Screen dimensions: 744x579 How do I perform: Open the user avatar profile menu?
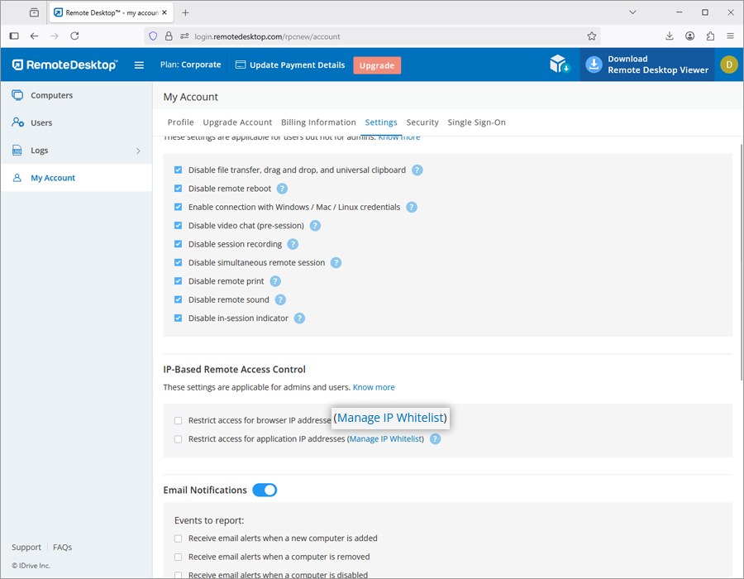pyautogui.click(x=728, y=65)
